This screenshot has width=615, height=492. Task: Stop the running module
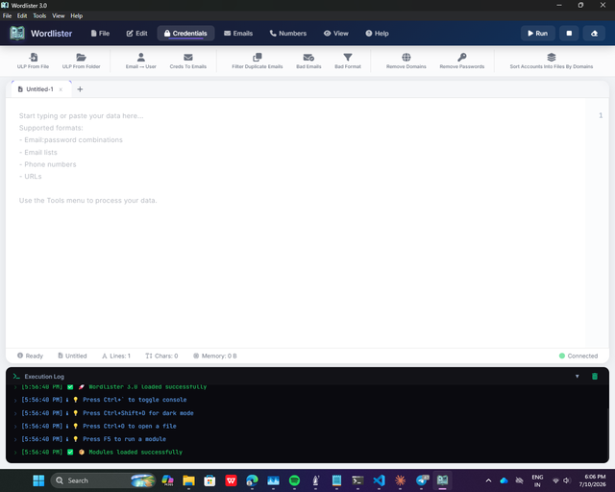569,34
